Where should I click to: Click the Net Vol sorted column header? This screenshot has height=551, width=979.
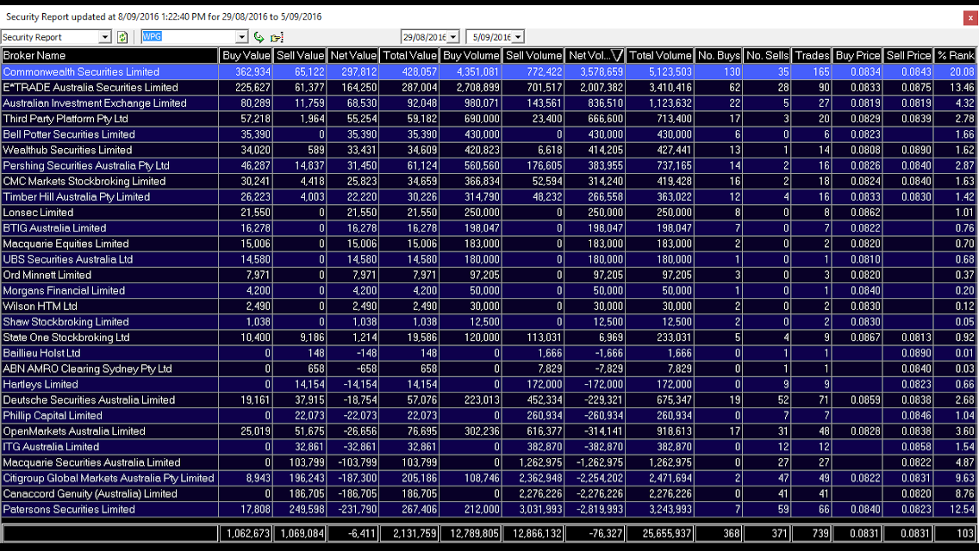point(595,56)
